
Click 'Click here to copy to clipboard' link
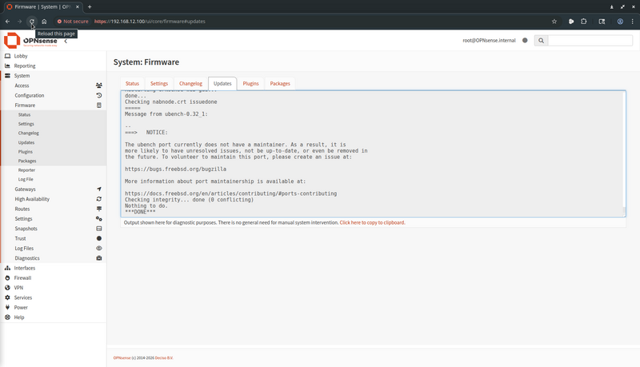(372, 222)
